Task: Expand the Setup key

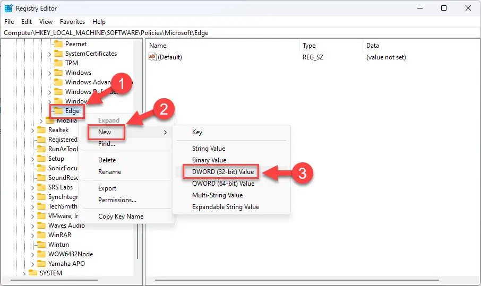Action: click(32, 159)
